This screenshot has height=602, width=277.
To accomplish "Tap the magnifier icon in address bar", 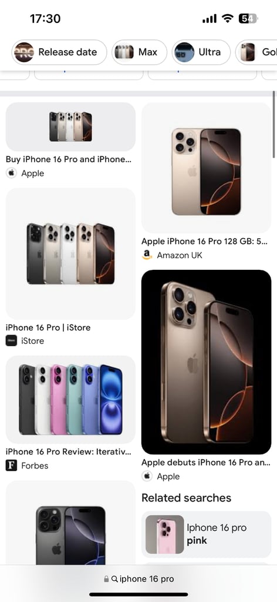I will coord(114,579).
